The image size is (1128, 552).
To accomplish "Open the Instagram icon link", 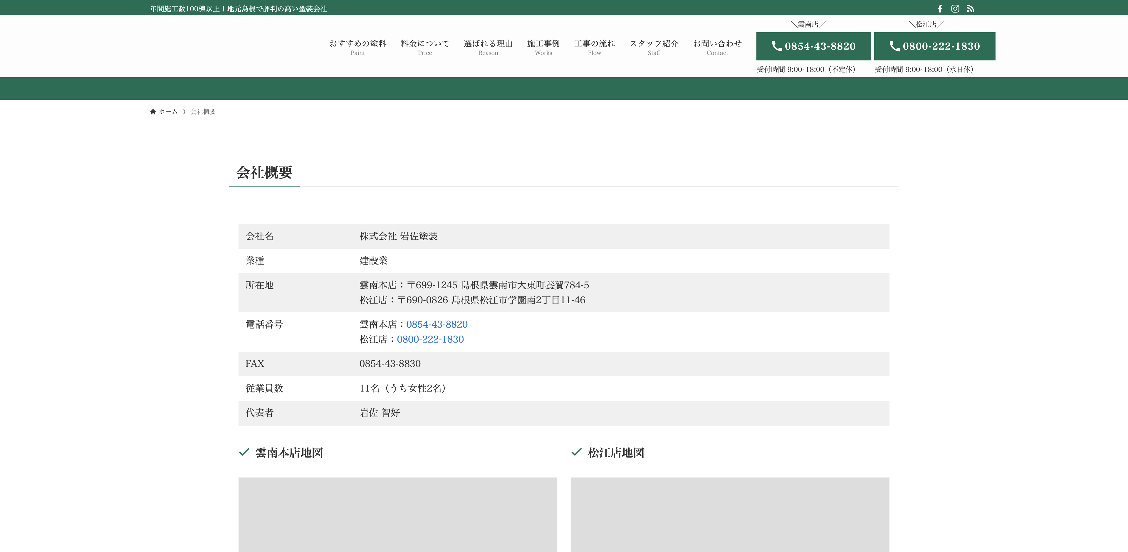I will [x=955, y=9].
